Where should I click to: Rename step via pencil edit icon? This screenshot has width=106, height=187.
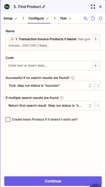pos(44,7)
